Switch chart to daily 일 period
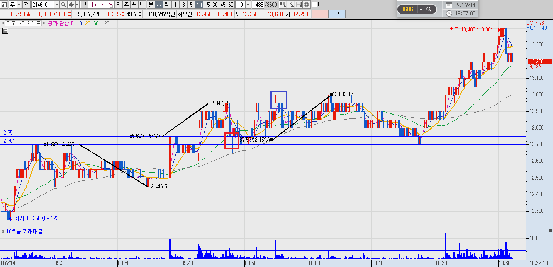Image resolution: width=553 pixels, height=267 pixels. coord(119,5)
